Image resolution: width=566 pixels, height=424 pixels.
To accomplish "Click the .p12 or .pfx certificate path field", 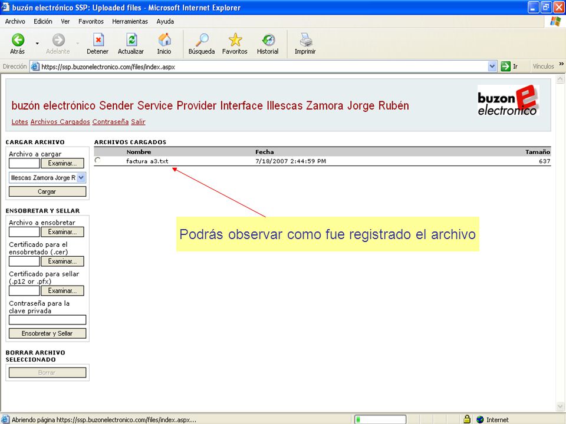I will [x=24, y=290].
